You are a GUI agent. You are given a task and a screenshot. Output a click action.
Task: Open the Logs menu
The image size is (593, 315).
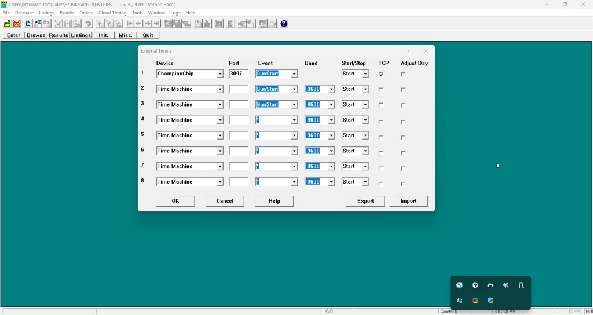pyautogui.click(x=175, y=13)
